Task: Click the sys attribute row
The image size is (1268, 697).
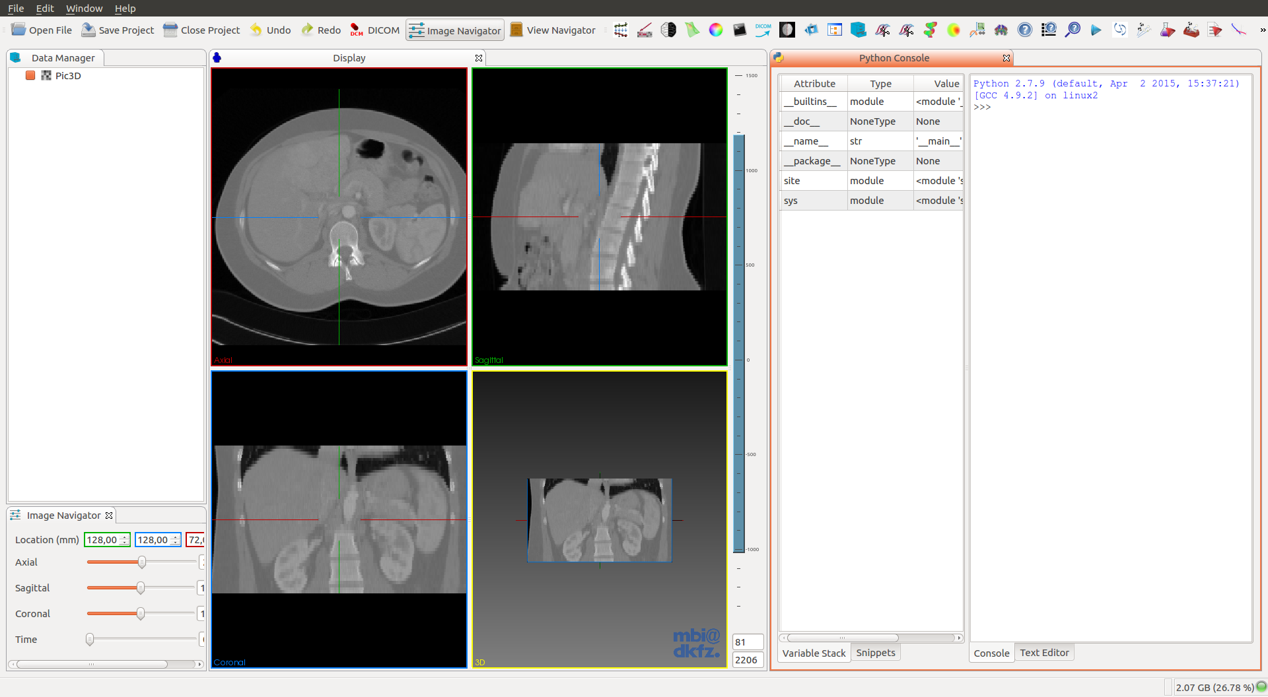Action: coord(871,200)
